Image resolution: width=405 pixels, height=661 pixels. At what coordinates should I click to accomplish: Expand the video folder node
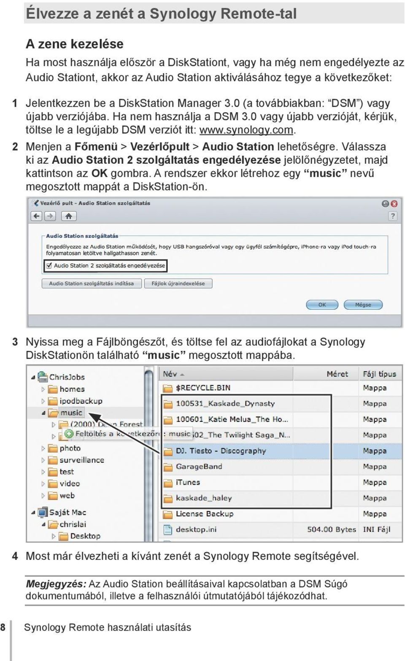pos(43,484)
